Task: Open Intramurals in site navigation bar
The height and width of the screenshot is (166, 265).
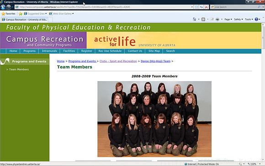Action: coord(49,51)
